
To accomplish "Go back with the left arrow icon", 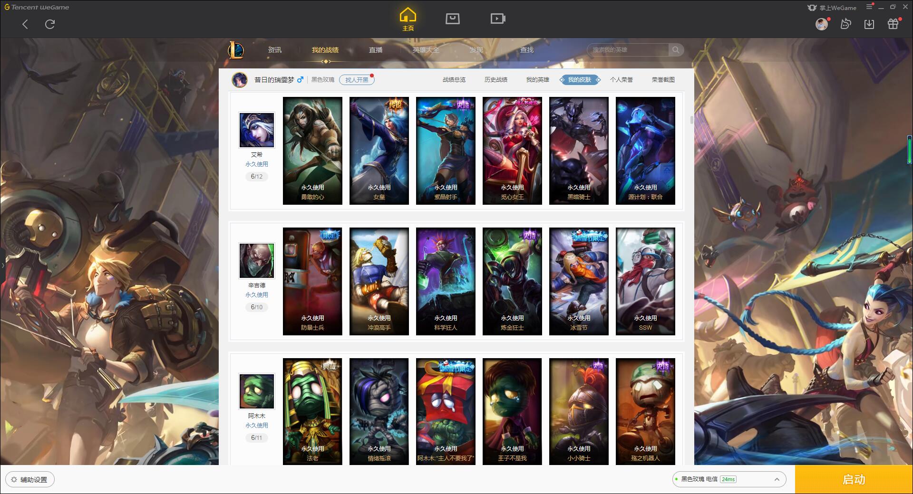I will click(x=25, y=24).
